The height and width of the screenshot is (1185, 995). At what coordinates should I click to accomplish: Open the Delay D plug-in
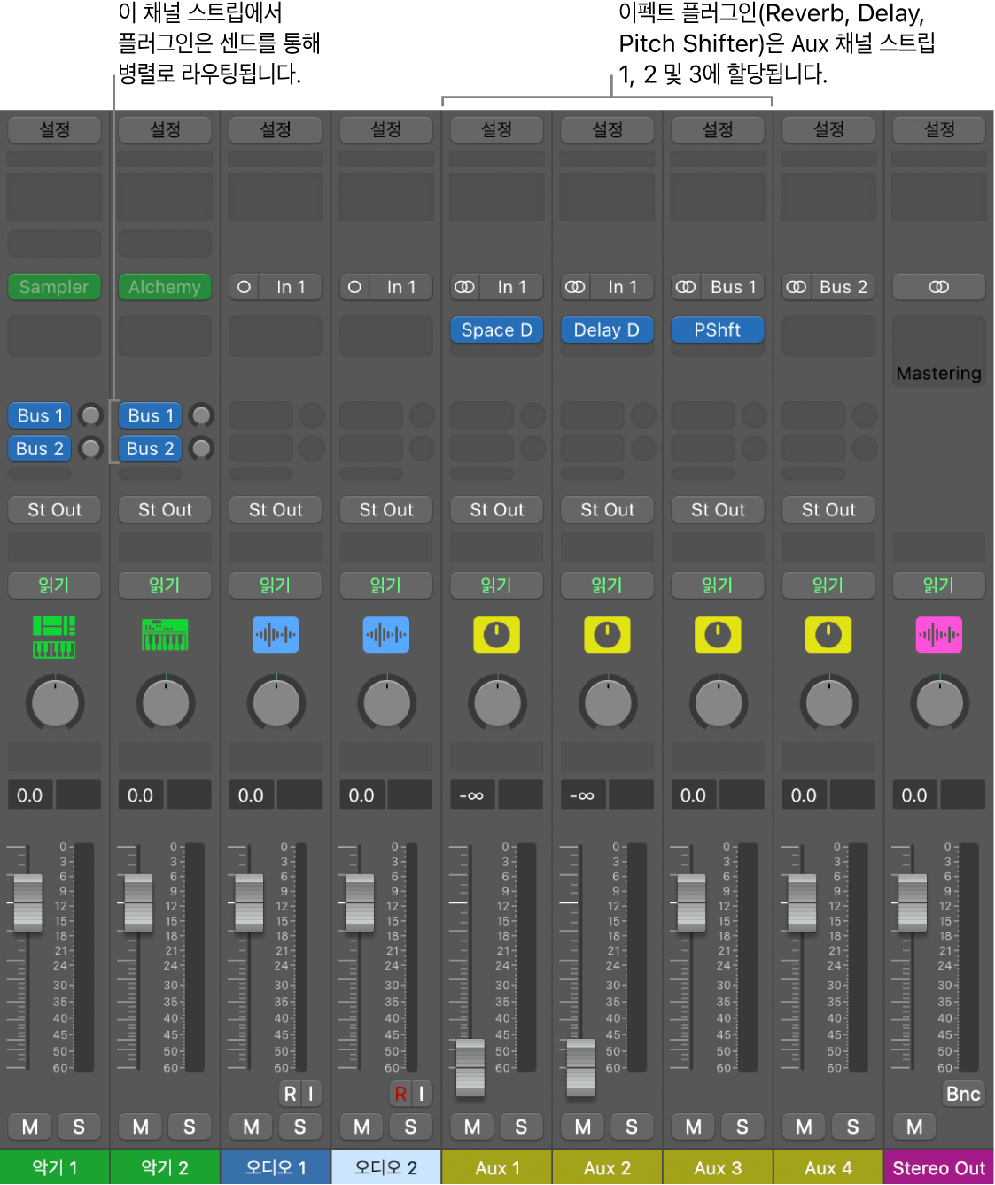tap(608, 329)
